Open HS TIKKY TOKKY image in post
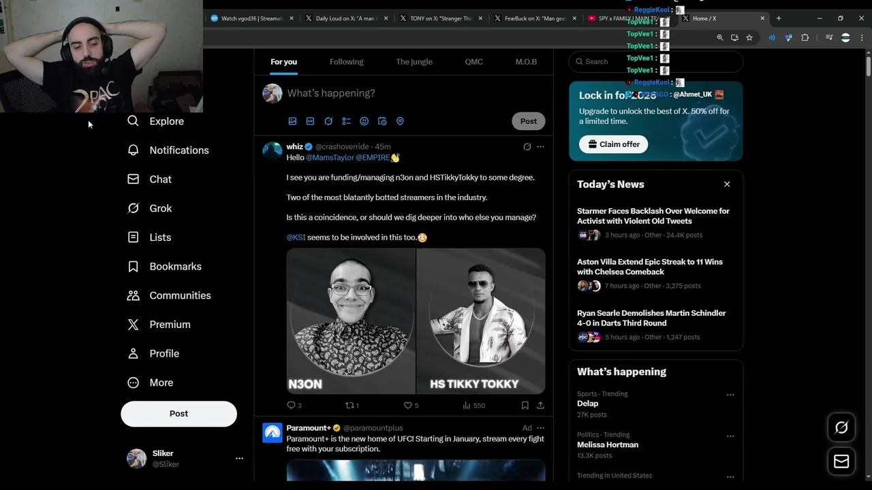 (x=481, y=321)
